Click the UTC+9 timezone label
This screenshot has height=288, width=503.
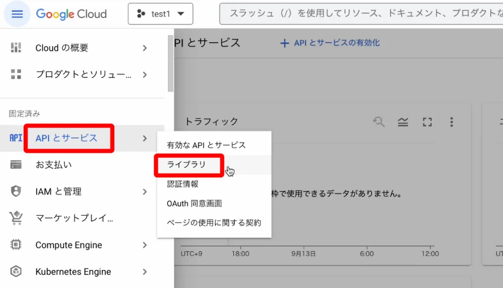coord(192,254)
